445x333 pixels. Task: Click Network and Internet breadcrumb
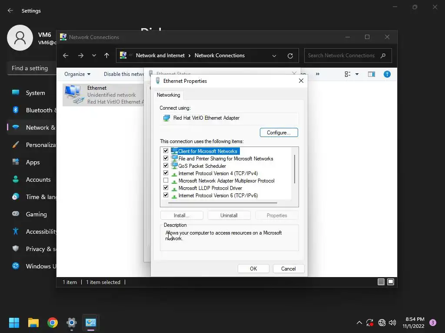coord(160,55)
